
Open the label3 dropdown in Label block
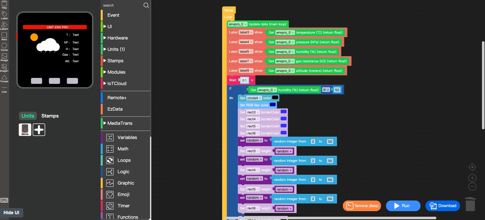point(246,32)
